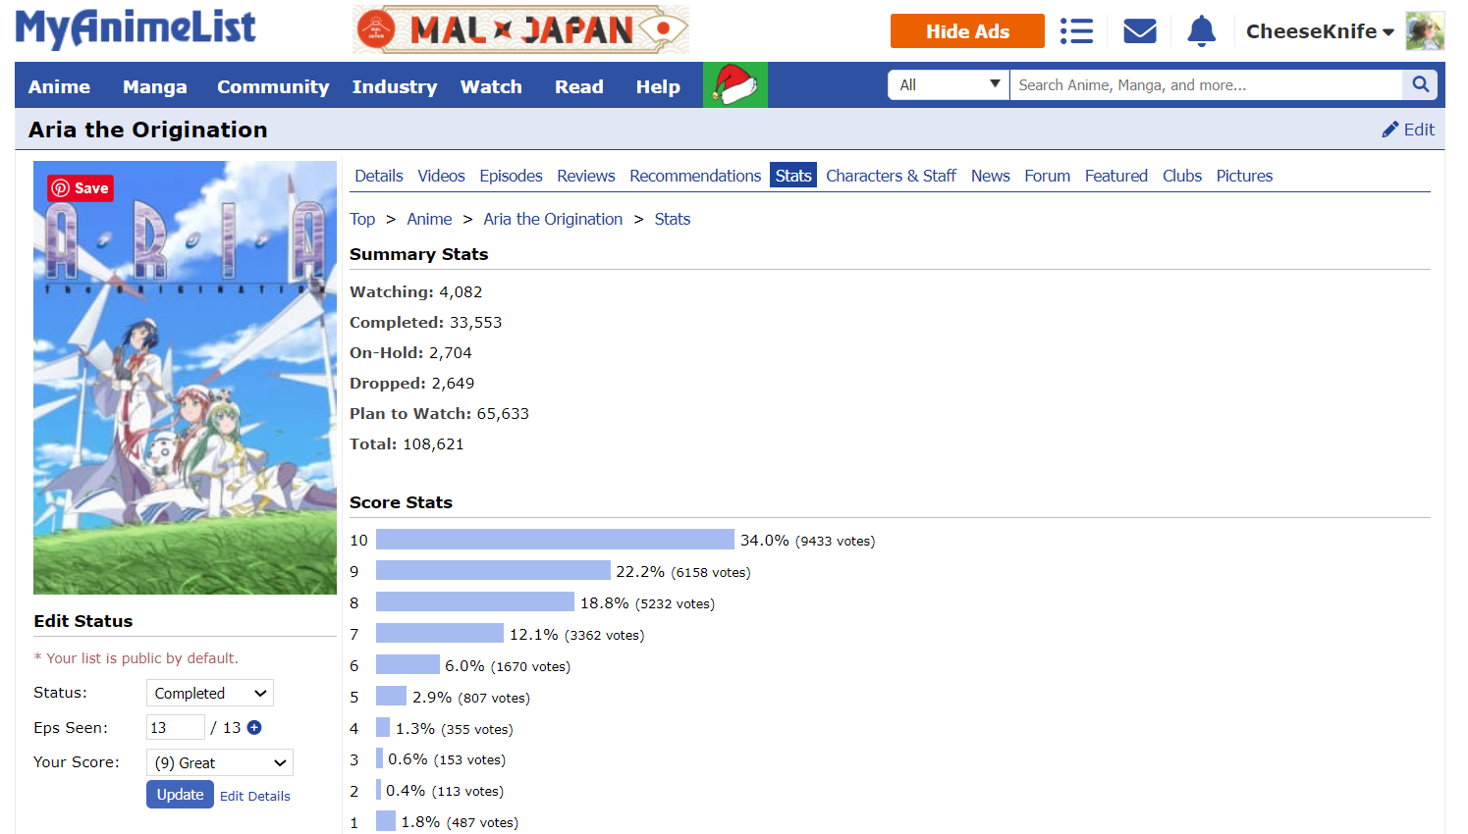This screenshot has width=1468, height=834.
Task: Click the score 6 bar at 6.0%
Action: (x=408, y=665)
